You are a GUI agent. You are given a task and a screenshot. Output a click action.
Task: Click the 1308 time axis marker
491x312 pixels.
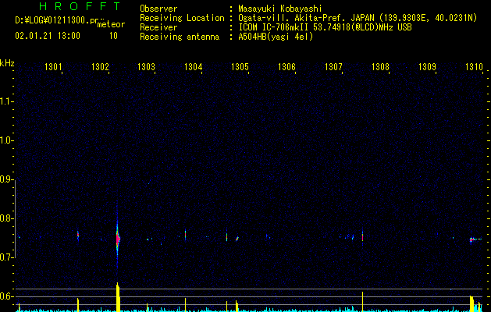380,67
